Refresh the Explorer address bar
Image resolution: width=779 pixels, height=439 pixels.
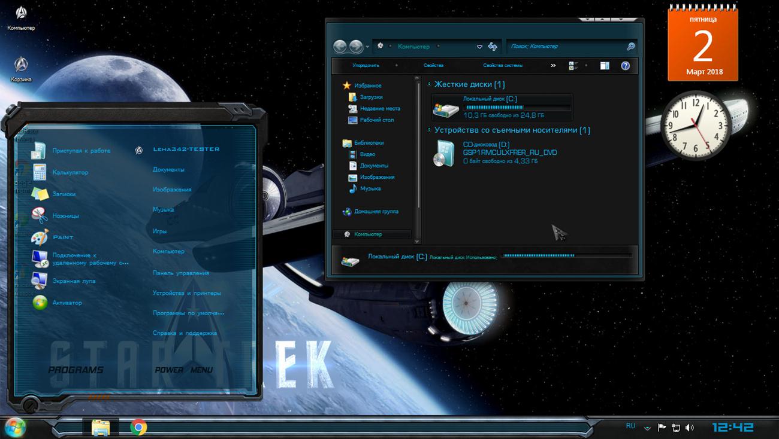[x=493, y=47]
